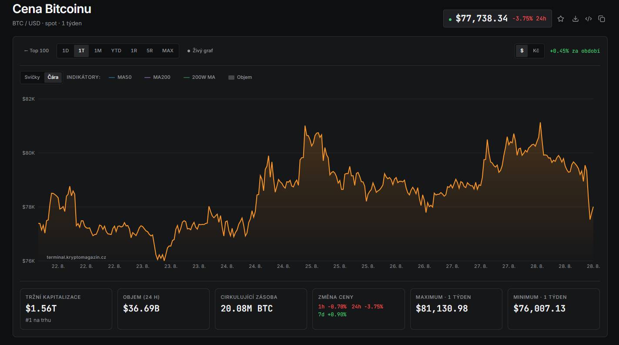Select the 1T weekly range

(x=81, y=51)
